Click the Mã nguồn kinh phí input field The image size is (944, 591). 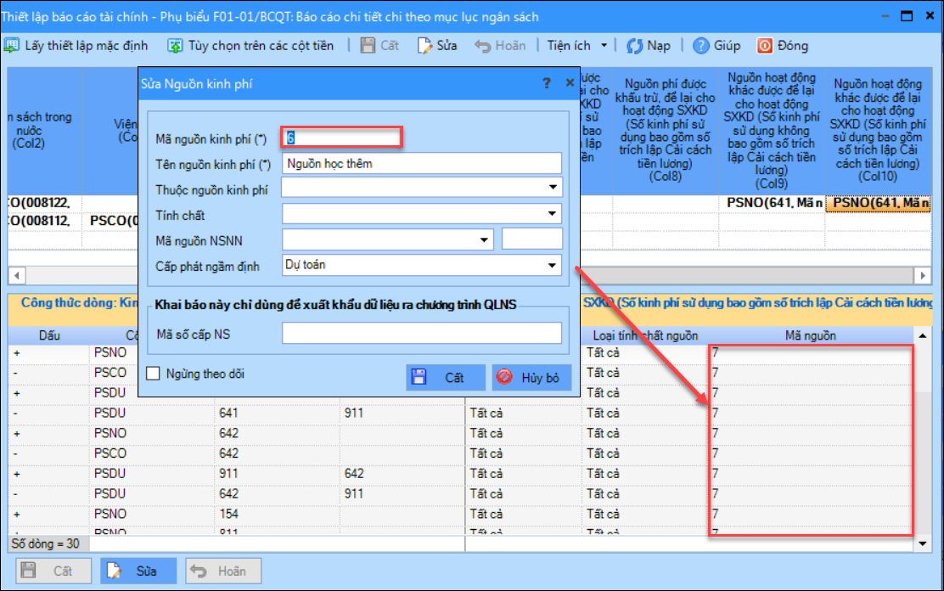point(341,138)
